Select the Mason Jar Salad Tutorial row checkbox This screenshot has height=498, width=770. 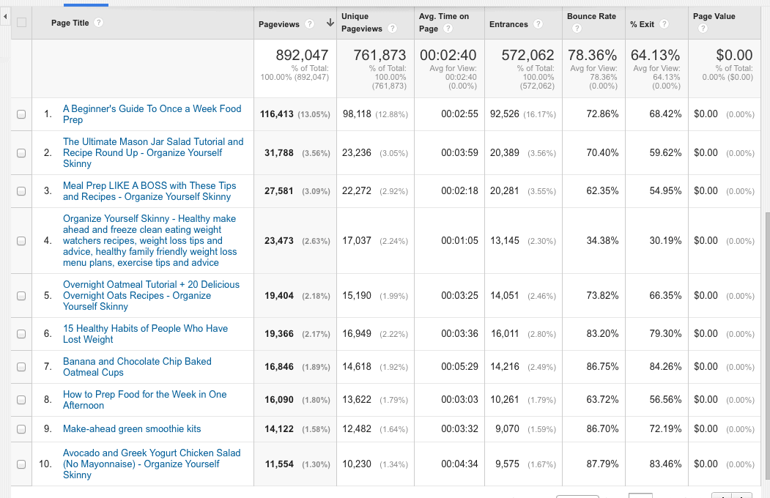point(21,153)
